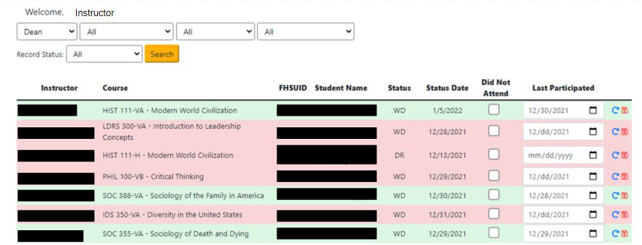Check Did Not Attend for IDS 350-VA

(x=494, y=214)
